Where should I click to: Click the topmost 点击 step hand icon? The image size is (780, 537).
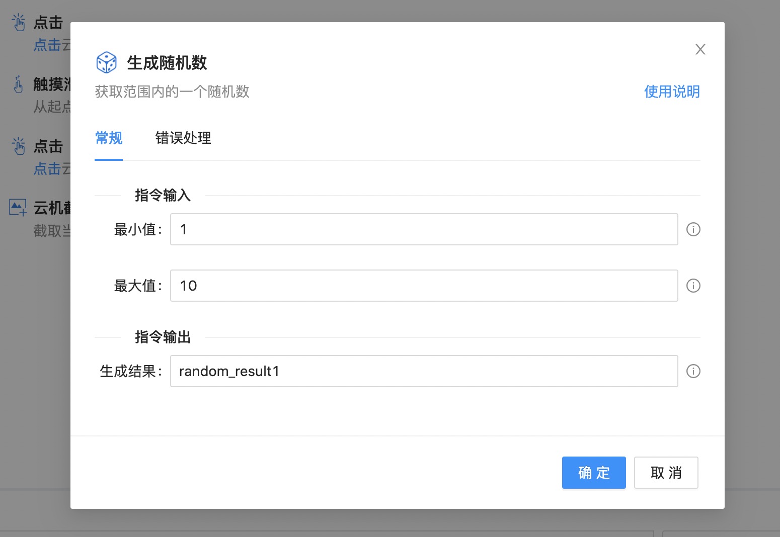coord(19,23)
